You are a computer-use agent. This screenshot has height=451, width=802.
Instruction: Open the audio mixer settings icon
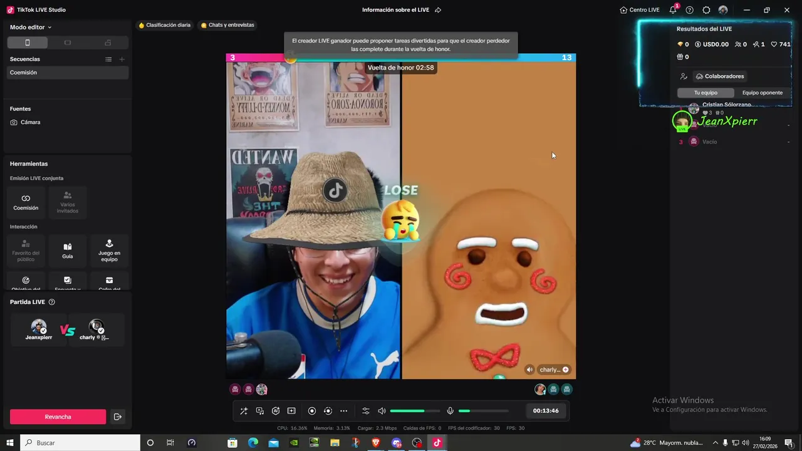366,411
